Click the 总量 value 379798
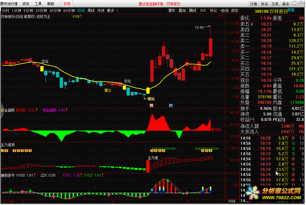Viewport: 306px width, 205px height. [x=264, y=97]
